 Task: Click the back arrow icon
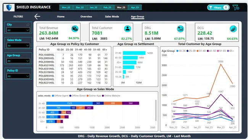pyautogui.click(x=37, y=16)
